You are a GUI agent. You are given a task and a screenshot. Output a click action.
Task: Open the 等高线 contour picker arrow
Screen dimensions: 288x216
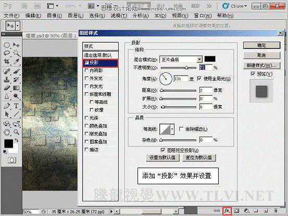click(172, 129)
